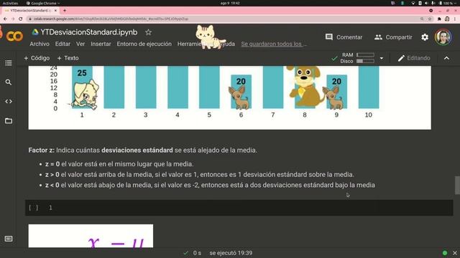Open the Files folder sidebar icon
Screen dimensions: 460x258
(9, 121)
